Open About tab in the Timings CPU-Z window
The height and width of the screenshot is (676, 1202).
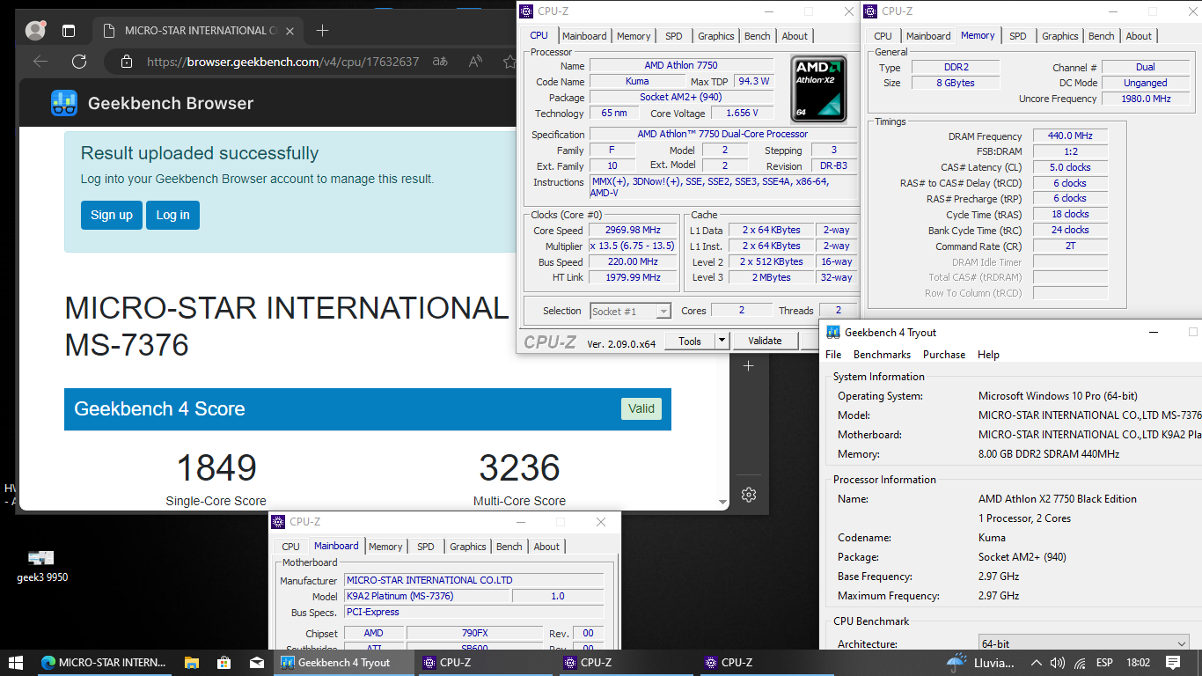[x=1139, y=36]
